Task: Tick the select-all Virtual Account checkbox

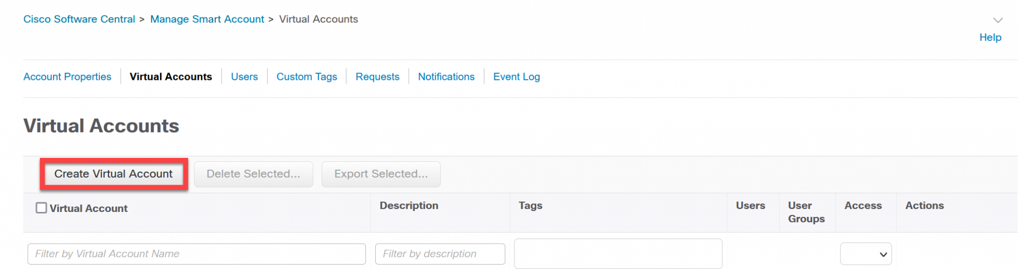Action: [41, 208]
